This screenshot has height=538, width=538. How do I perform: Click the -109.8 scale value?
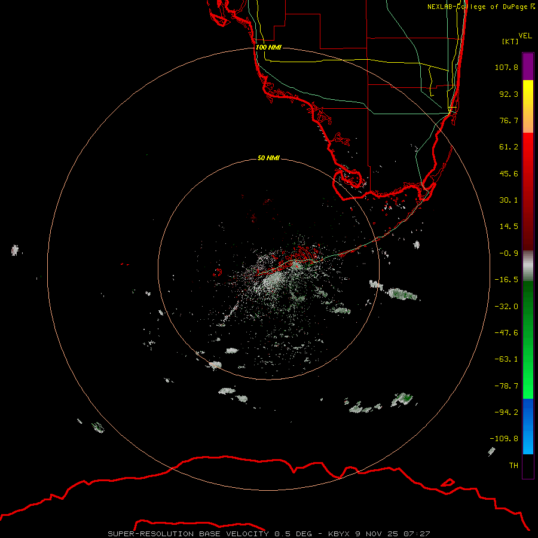(504, 439)
